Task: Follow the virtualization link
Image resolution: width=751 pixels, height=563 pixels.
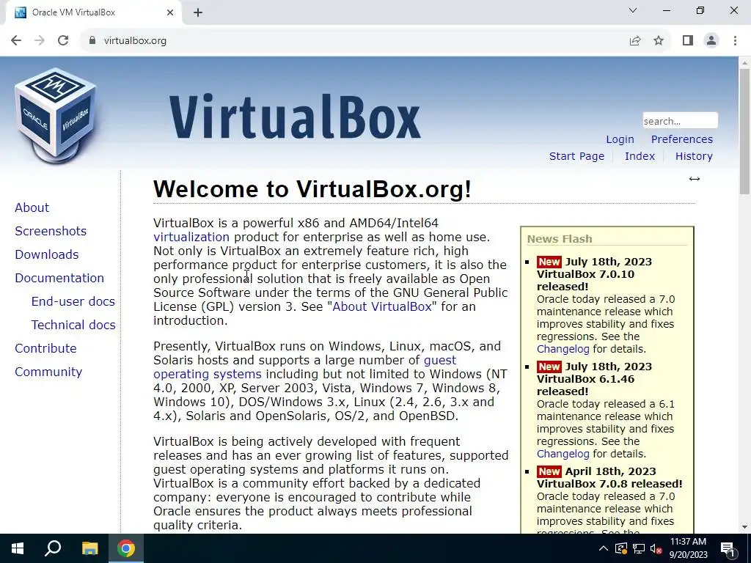Action: (191, 237)
